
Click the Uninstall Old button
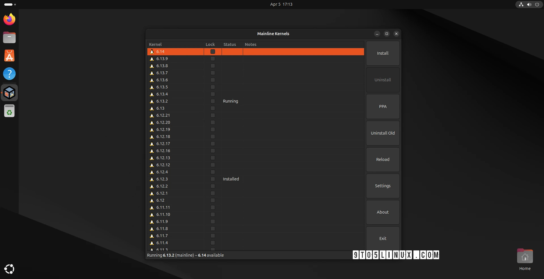click(383, 133)
